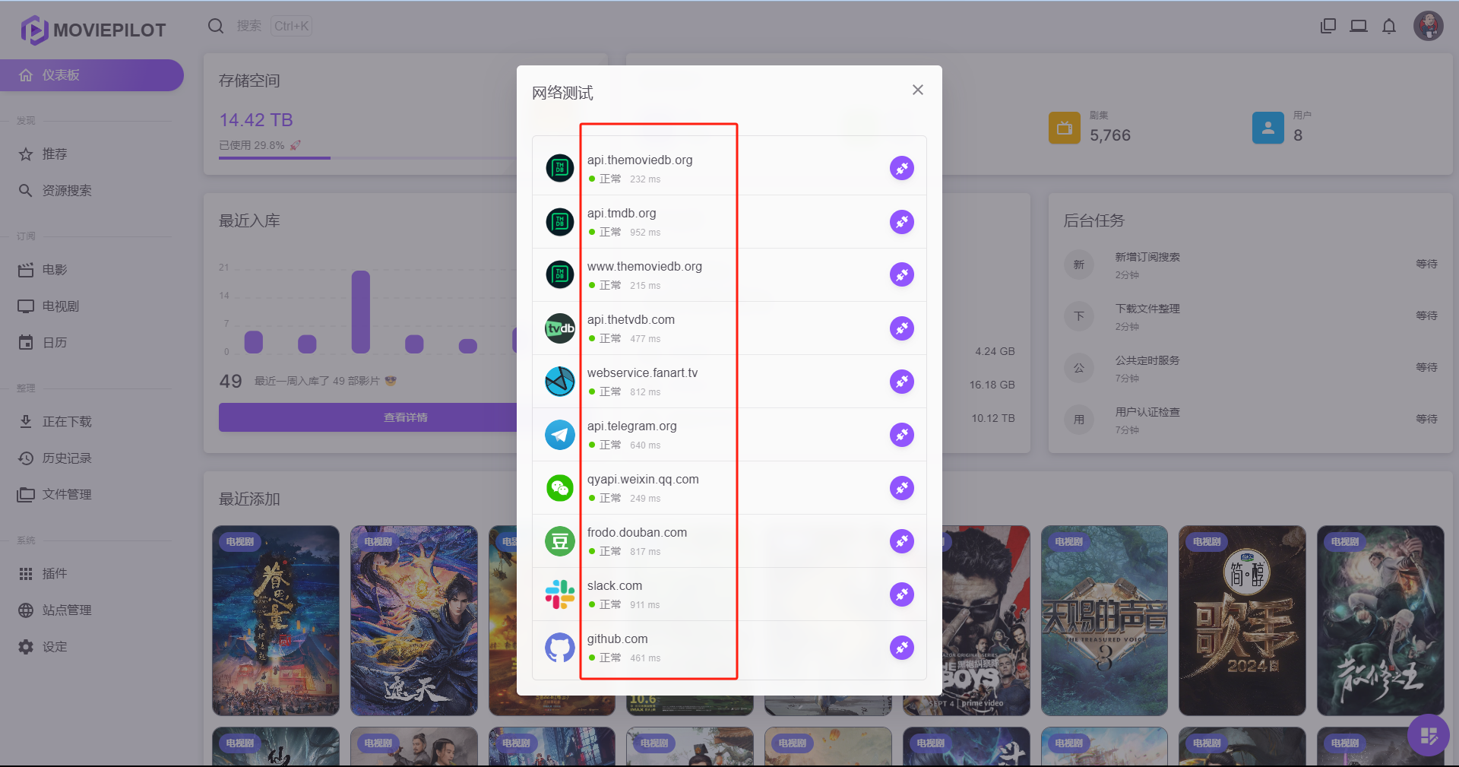Test connection to api.tmdb.org
Screen dimensions: 1459x767
pyautogui.click(x=901, y=222)
